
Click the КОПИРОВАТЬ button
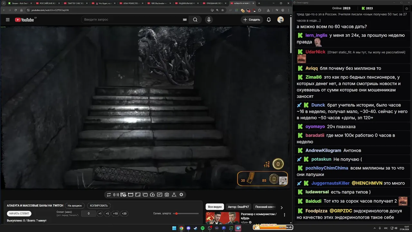coord(99,206)
